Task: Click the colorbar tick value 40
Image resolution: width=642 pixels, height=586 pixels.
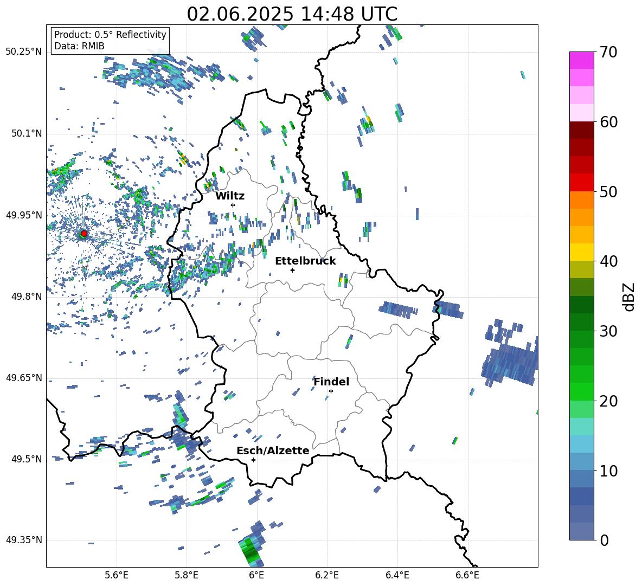Action: tap(608, 261)
